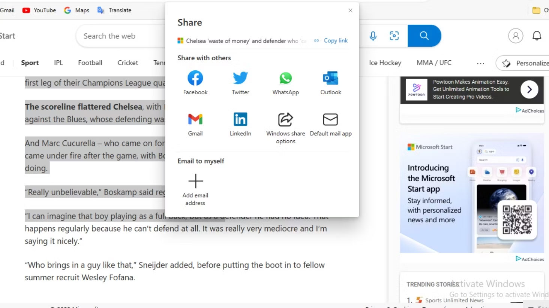Expand more sport categories ellipsis
This screenshot has width=549, height=308.
480,63
